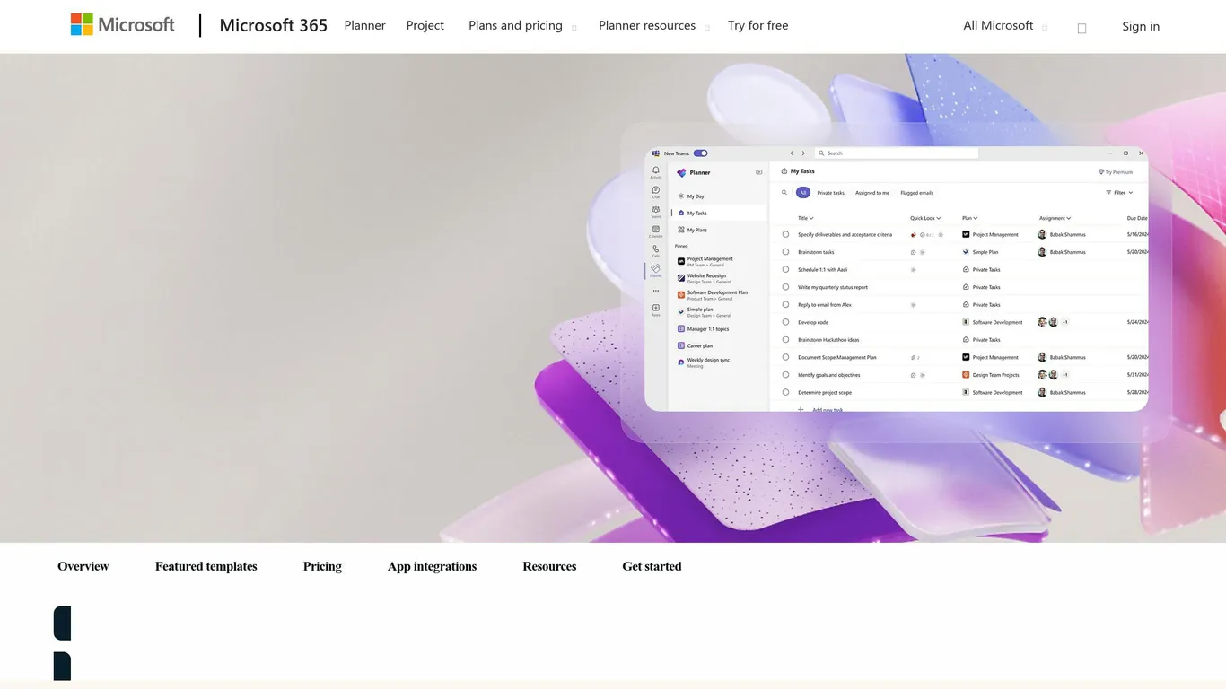
Task: Select the All filter pill
Action: 803,193
